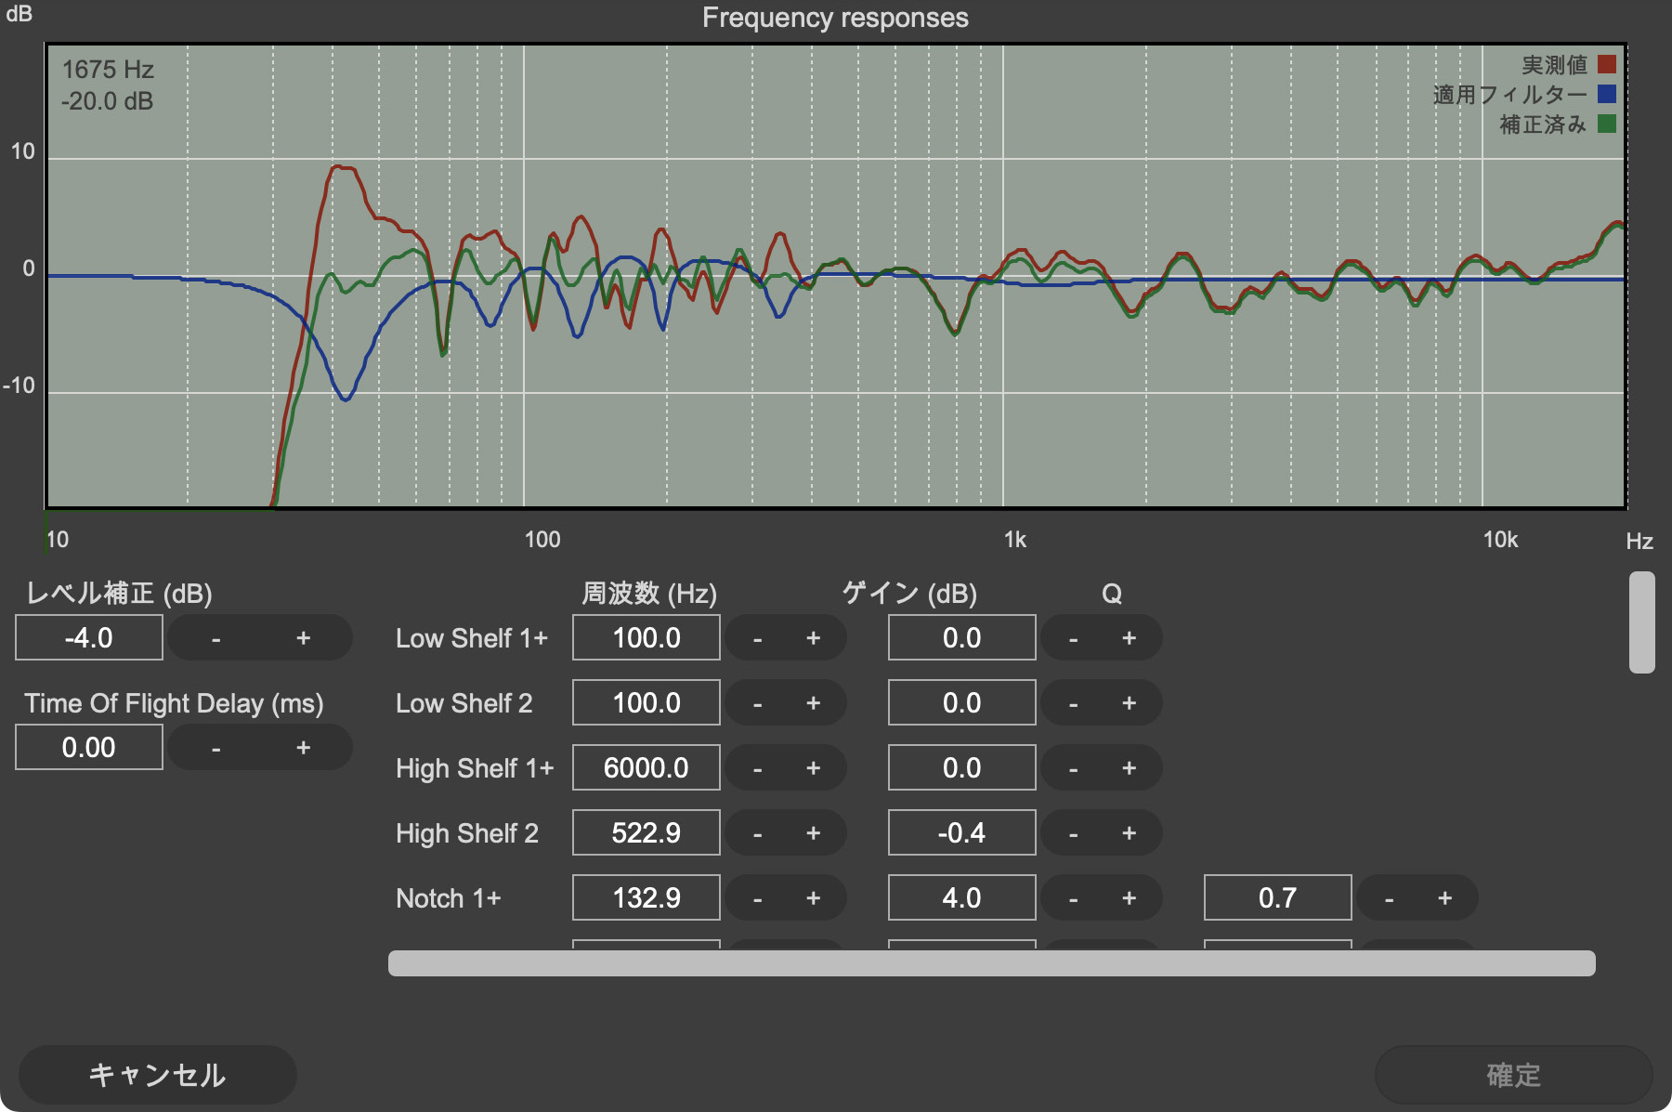Decrease Time Of Flight Delay with minus
The image size is (1672, 1112).
(x=216, y=748)
